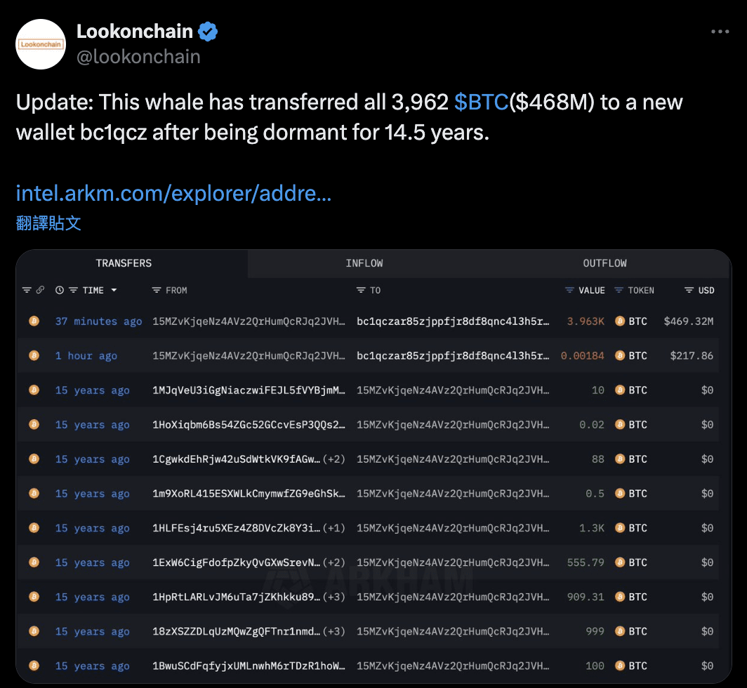Click the Lookonchain profile avatar
The width and height of the screenshot is (747, 688).
[41, 44]
